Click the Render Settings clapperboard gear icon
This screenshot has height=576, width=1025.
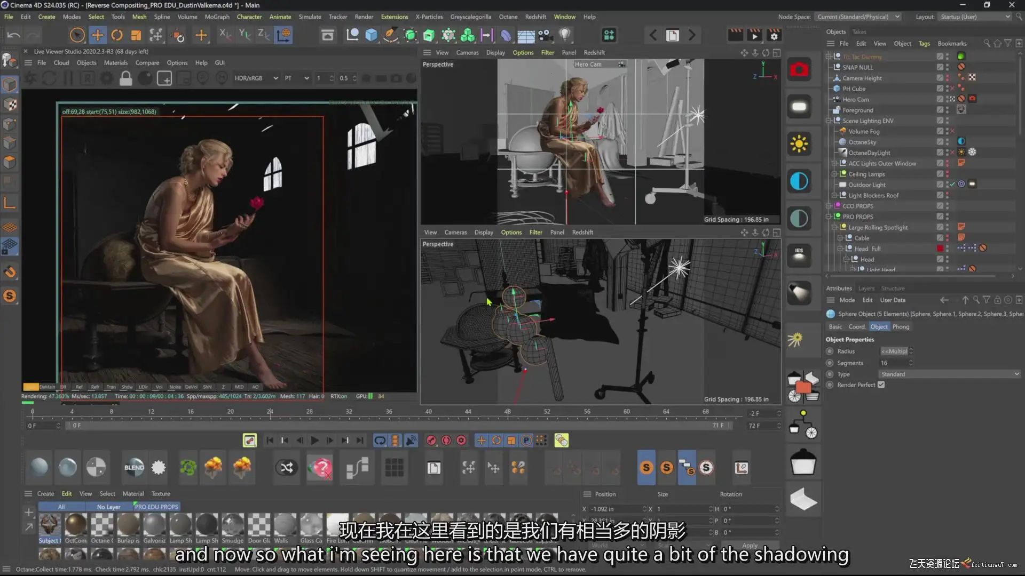click(774, 35)
